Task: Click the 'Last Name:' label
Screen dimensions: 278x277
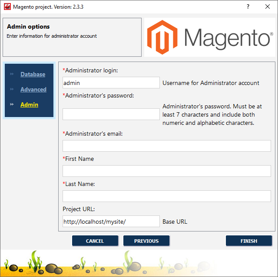Action: pyautogui.click(x=79, y=184)
